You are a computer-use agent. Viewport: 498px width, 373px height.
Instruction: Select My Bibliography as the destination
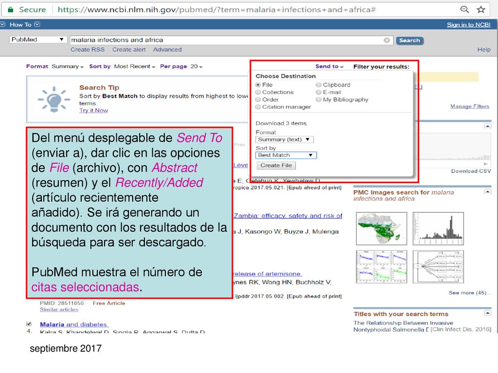click(x=319, y=99)
